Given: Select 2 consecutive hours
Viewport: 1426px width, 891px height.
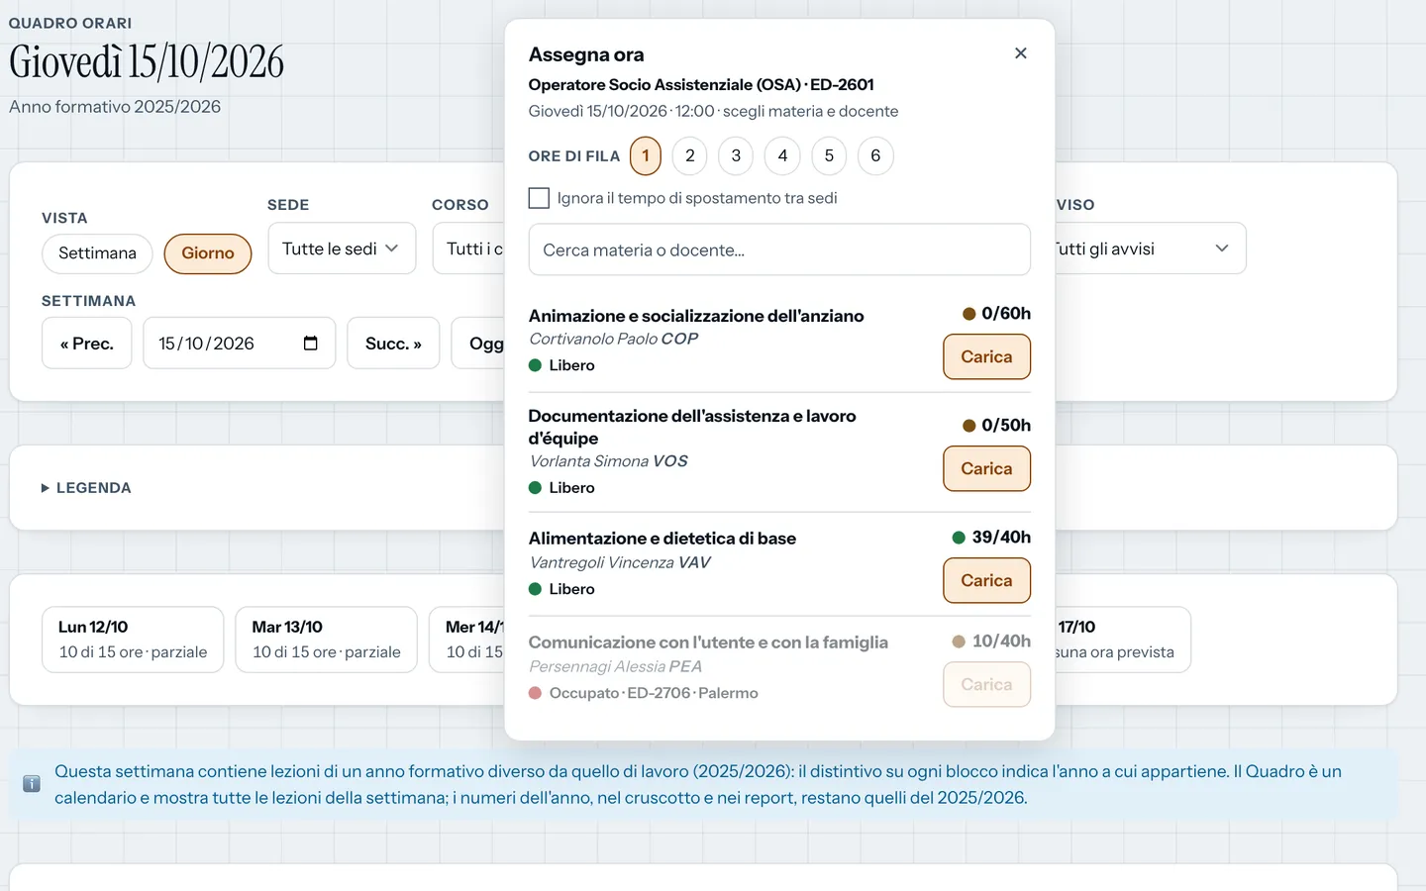Looking at the screenshot, I should 690,155.
